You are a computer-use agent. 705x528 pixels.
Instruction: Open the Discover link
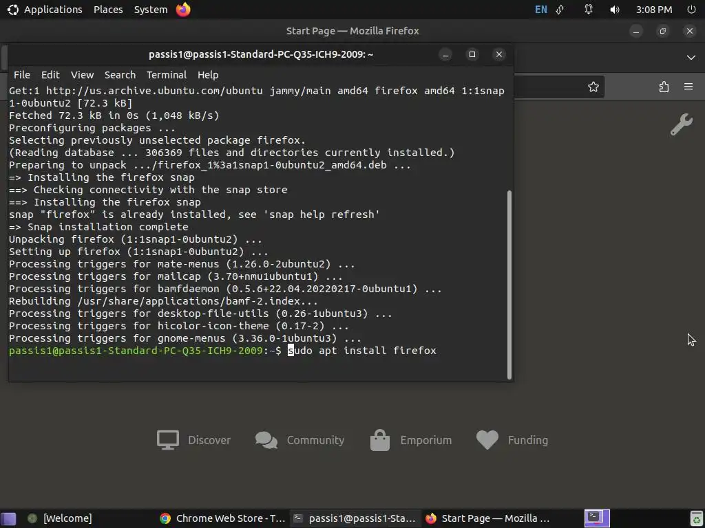pos(209,440)
